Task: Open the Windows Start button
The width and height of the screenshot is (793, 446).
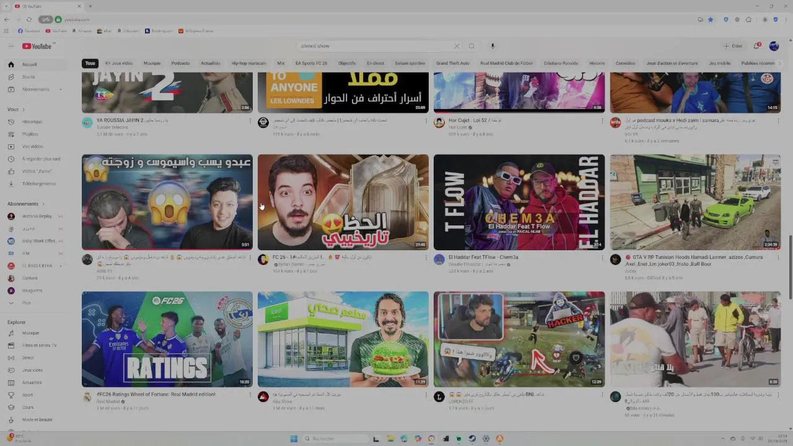Action: pos(294,439)
